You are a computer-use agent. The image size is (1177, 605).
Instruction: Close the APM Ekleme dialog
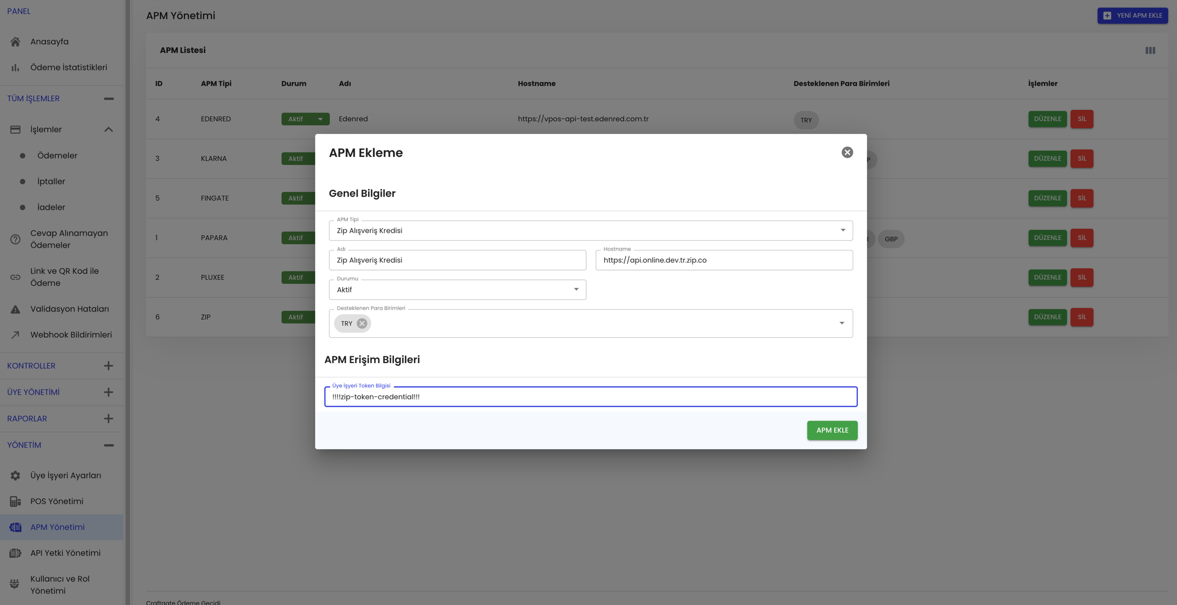[847, 152]
